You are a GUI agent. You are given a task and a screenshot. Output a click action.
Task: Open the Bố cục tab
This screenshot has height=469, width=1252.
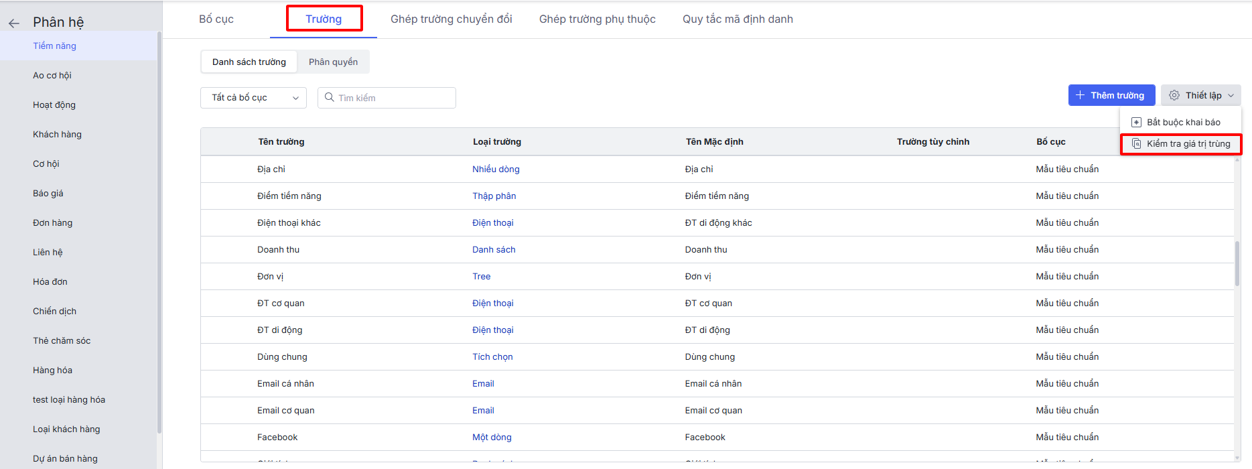click(x=216, y=19)
